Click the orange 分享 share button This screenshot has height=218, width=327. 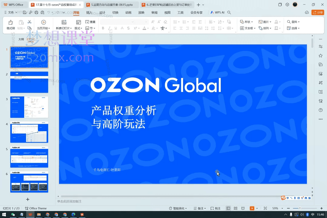click(x=318, y=12)
